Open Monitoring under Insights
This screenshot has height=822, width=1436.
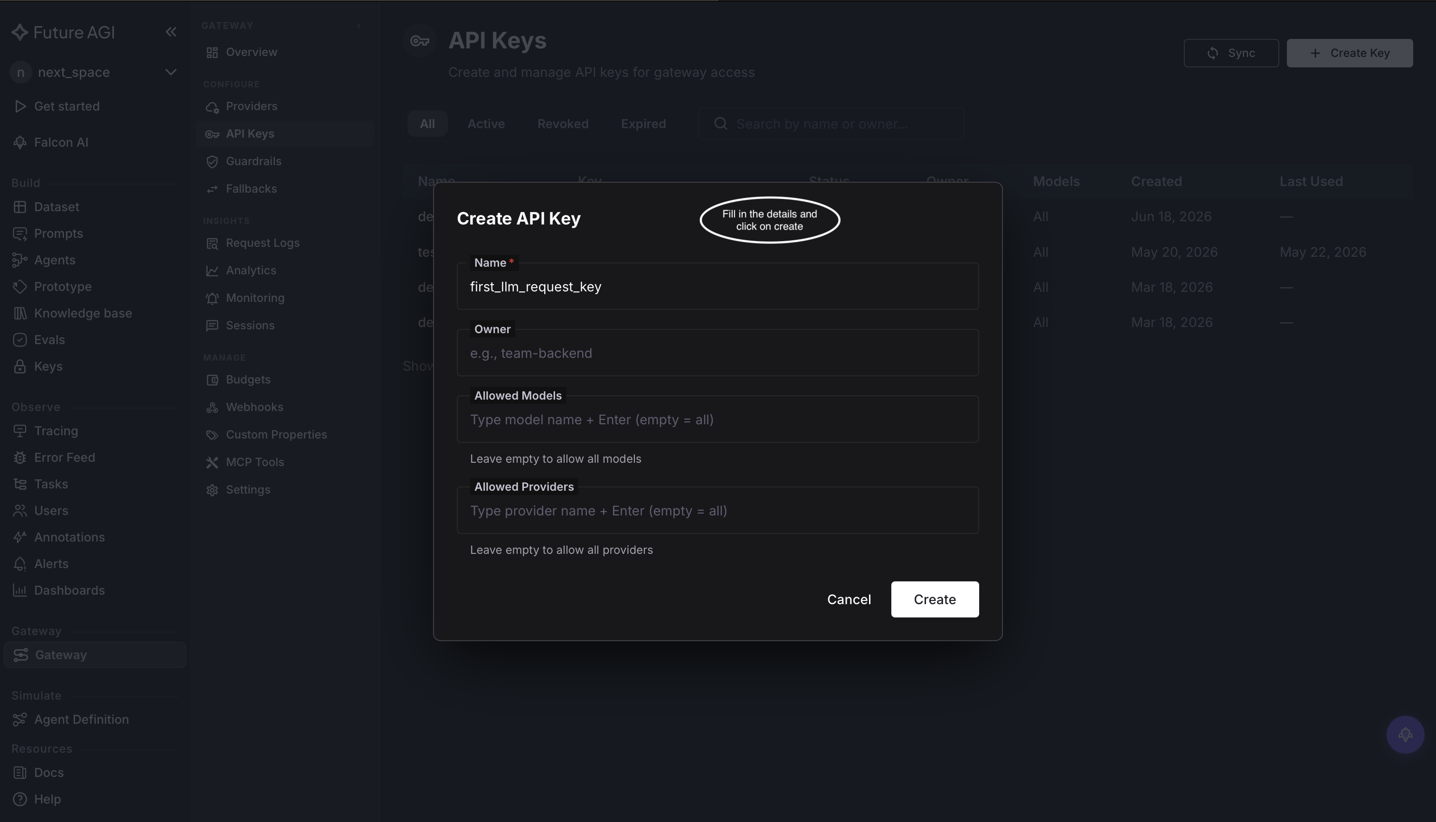click(x=255, y=298)
